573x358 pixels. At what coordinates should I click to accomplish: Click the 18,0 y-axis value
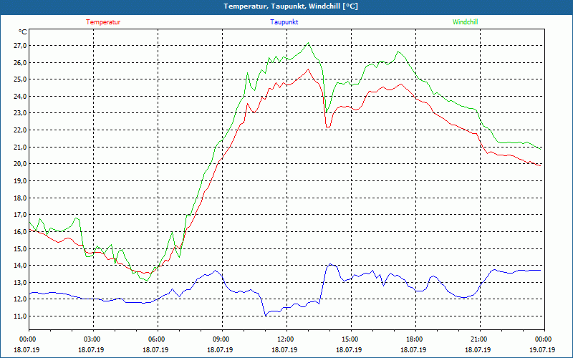21,198
